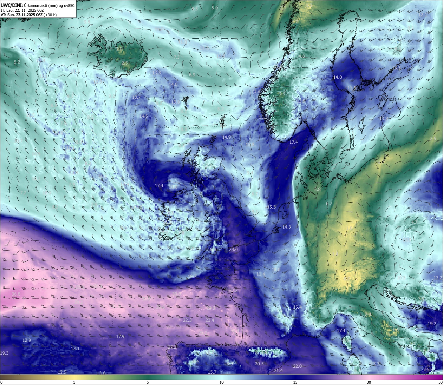Click the '6.7' value over northern Germany
The image size is (443, 385).
(329, 204)
